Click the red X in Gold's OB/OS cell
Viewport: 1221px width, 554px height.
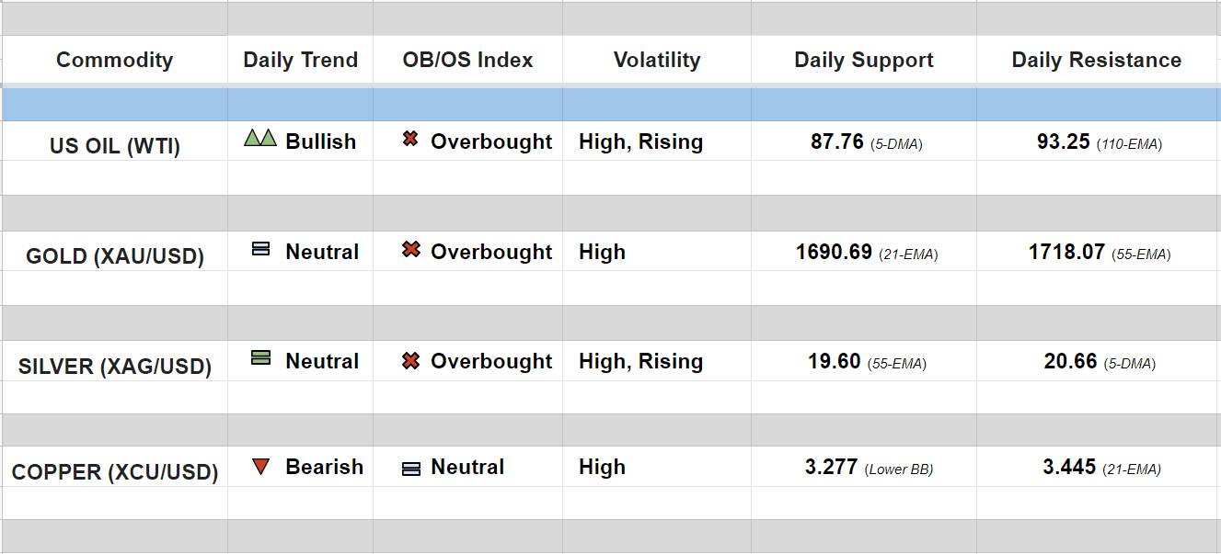pos(410,249)
